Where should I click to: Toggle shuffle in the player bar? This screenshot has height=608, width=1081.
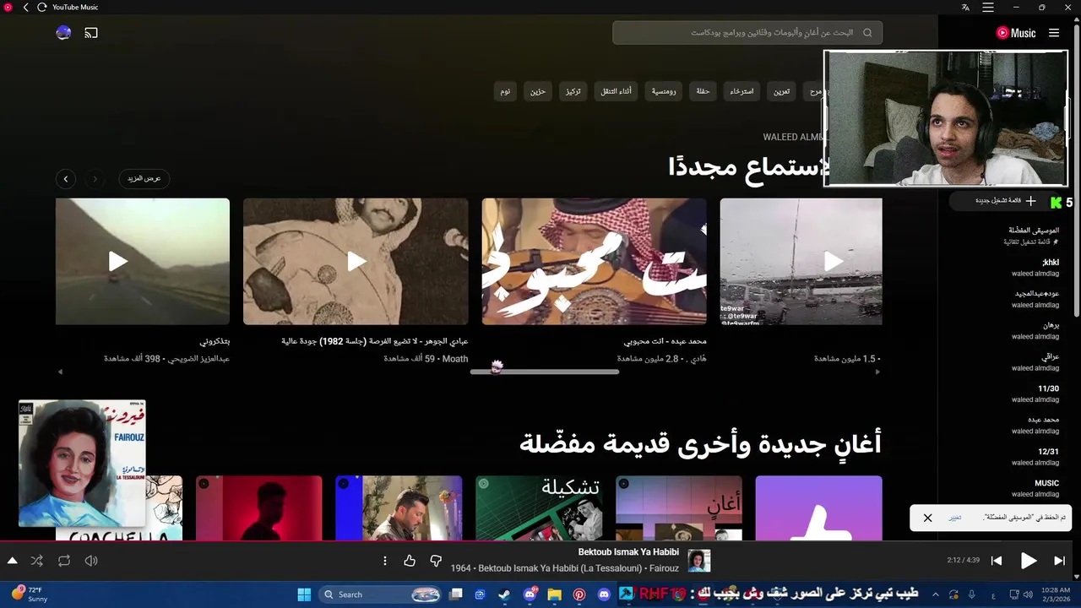coord(37,561)
